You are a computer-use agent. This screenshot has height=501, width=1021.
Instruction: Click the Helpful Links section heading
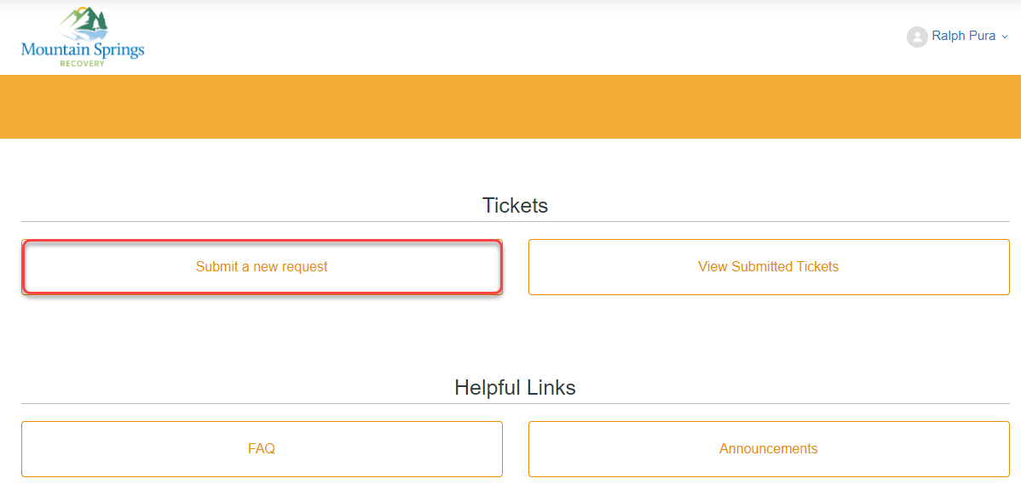515,388
